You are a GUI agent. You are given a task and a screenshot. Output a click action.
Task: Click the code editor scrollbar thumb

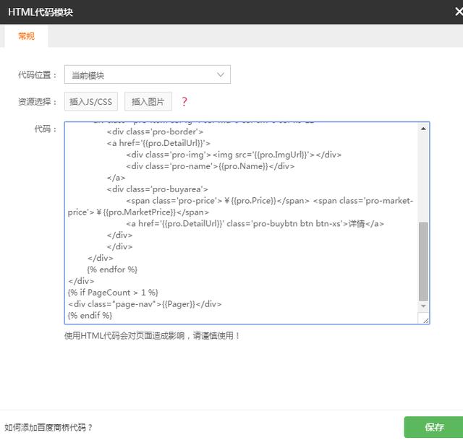pos(423,260)
